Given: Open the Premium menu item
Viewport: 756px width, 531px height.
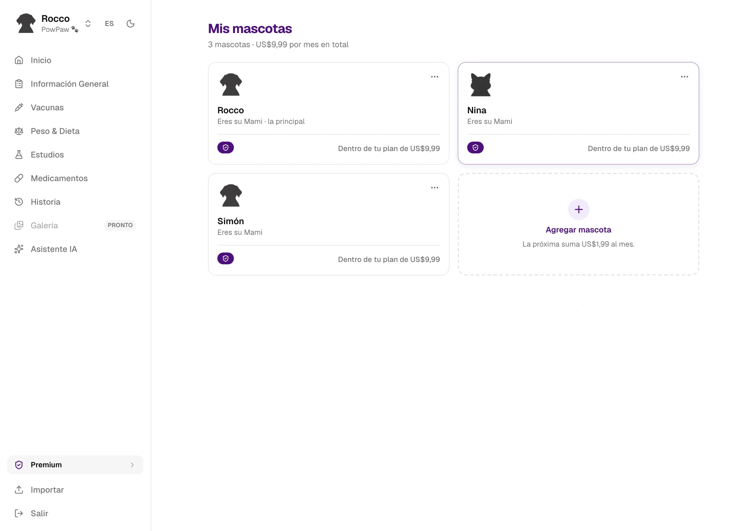Looking at the screenshot, I should 75,465.
